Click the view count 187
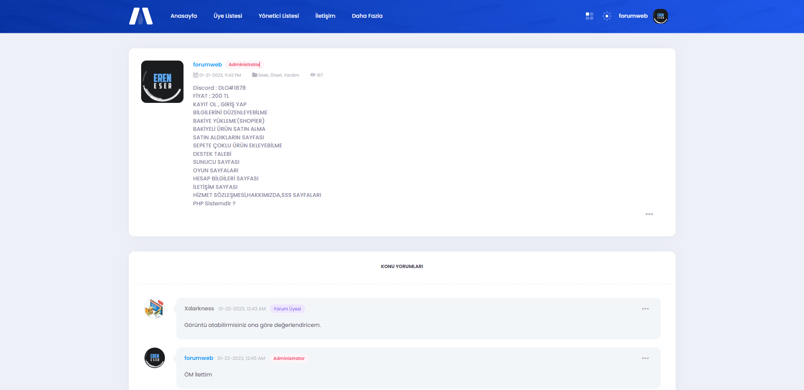The height and width of the screenshot is (390, 804). point(320,75)
